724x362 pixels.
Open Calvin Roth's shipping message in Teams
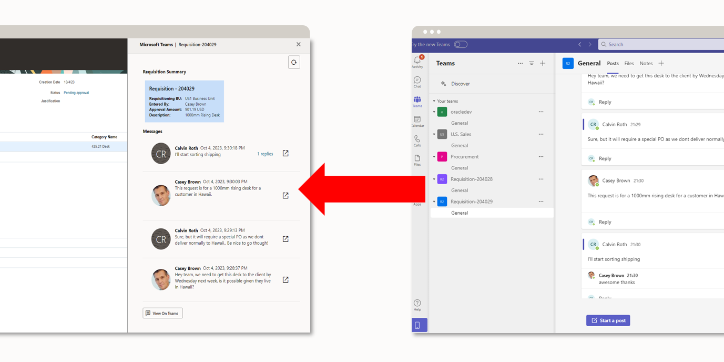click(x=285, y=154)
